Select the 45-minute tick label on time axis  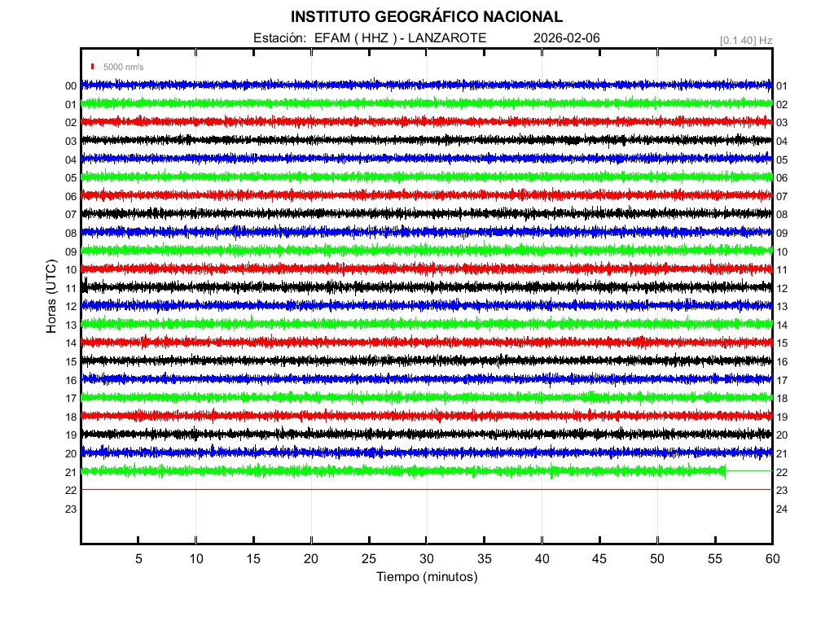599,559
